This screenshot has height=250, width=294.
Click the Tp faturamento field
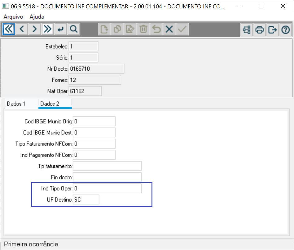[x=107, y=166]
